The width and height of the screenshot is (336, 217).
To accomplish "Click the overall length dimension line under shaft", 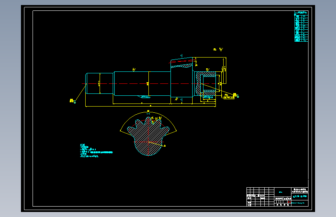I will tap(150, 106).
